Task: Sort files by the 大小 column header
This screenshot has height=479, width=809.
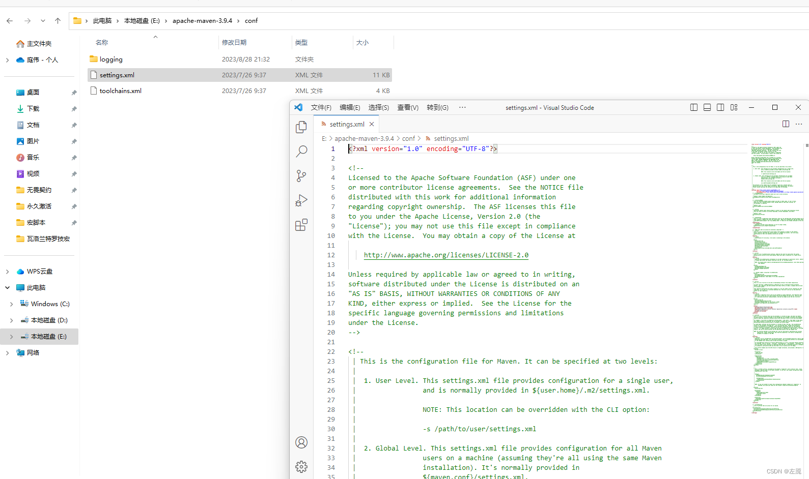Action: pos(362,43)
